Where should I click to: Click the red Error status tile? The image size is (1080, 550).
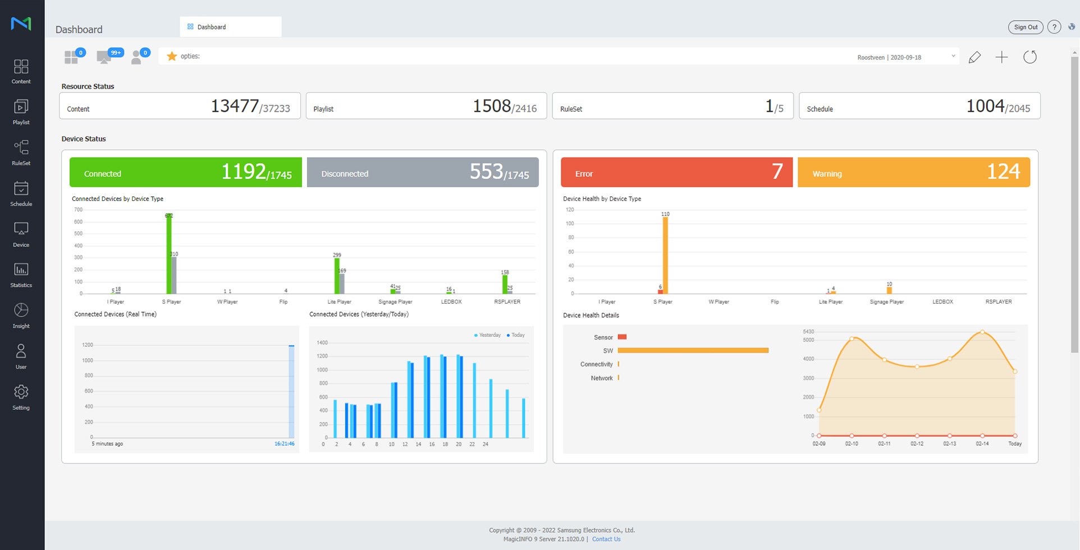tap(676, 172)
